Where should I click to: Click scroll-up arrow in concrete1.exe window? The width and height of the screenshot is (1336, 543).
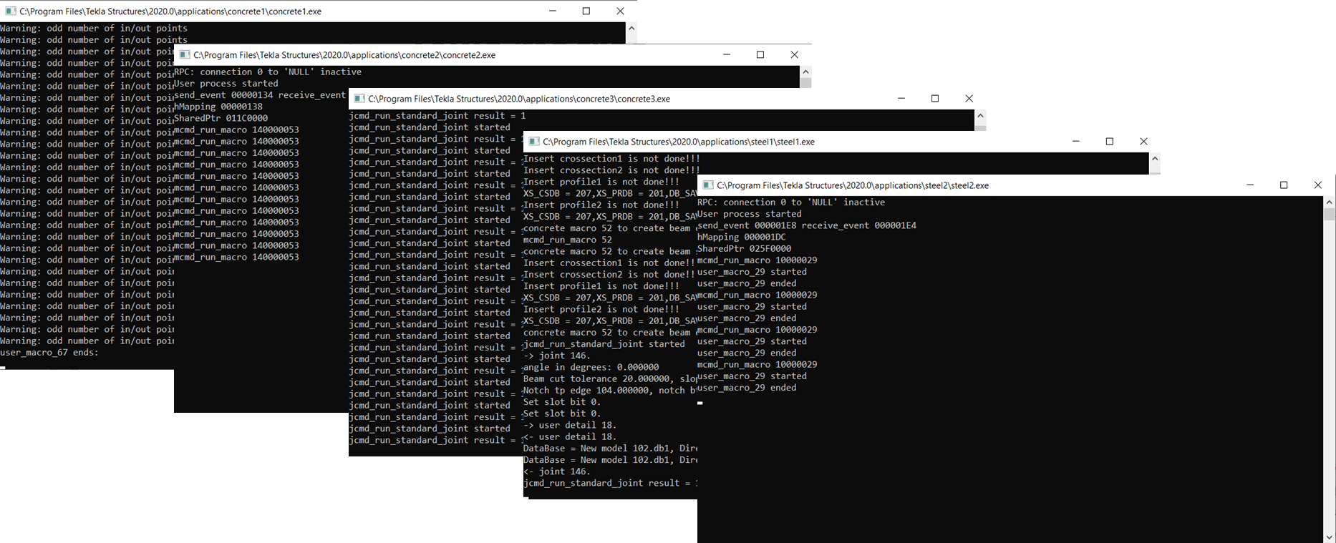click(631, 29)
